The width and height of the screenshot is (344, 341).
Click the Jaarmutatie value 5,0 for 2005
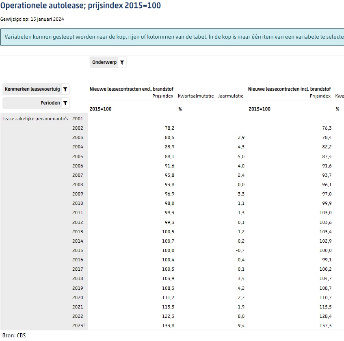pyautogui.click(x=241, y=156)
